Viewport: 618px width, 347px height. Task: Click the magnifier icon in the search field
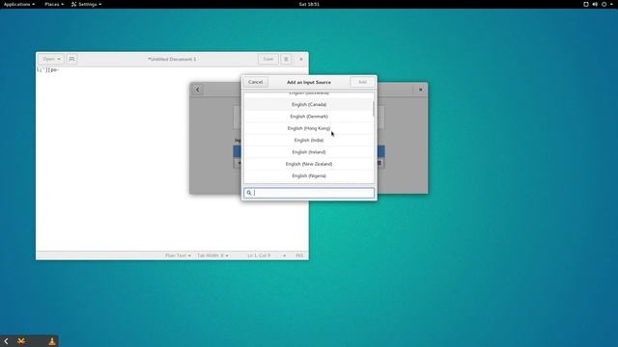(249, 193)
